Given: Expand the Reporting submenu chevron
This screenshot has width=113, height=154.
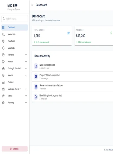Looking at the screenshot, I should click(x=26, y=103).
